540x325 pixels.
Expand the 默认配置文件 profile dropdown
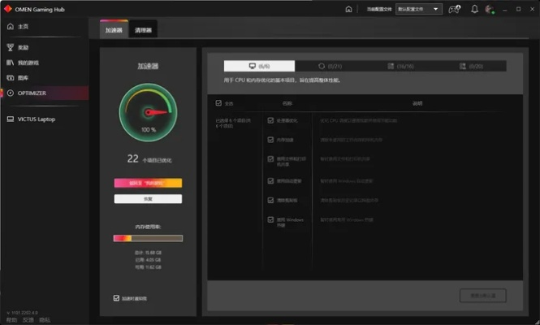[419, 10]
